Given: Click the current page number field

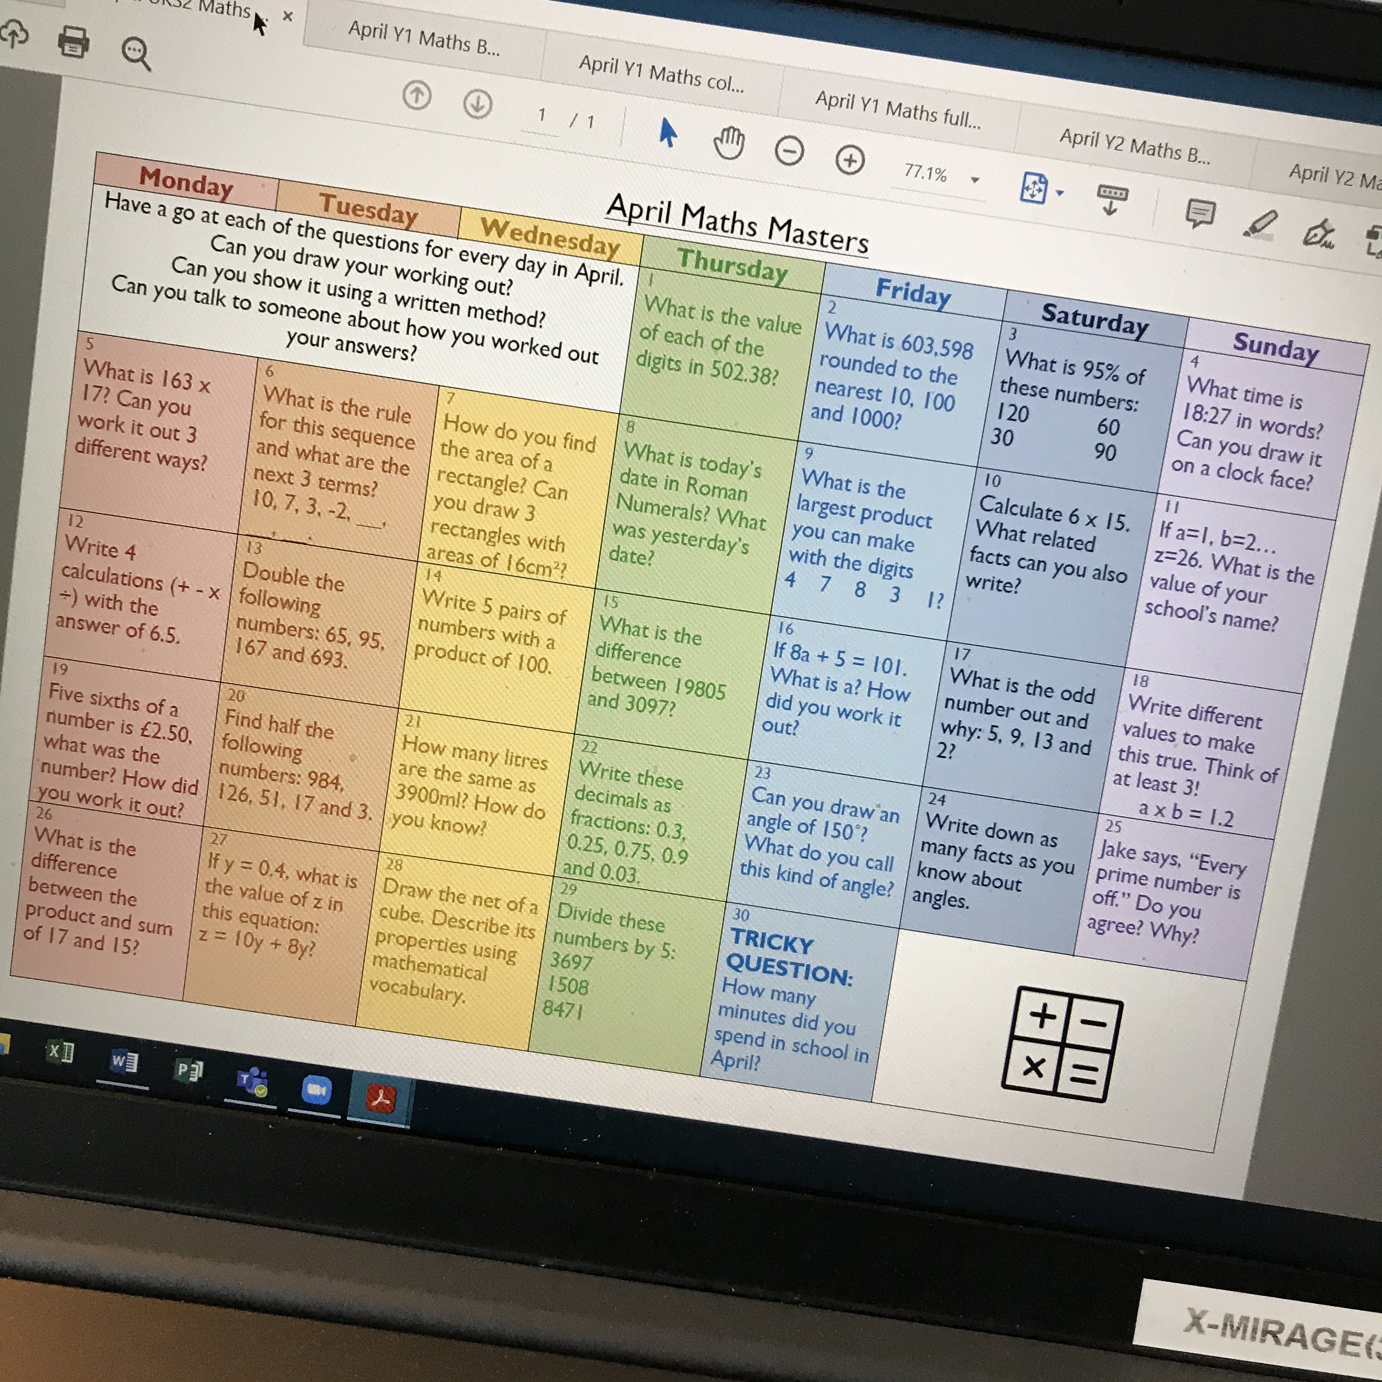Looking at the screenshot, I should coord(542,115).
